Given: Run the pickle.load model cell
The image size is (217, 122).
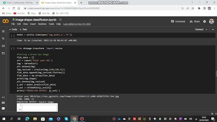Looking at the screenshot, I should (x=13, y=36).
